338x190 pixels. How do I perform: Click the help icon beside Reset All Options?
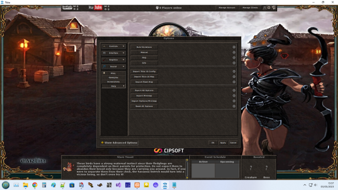234,106
